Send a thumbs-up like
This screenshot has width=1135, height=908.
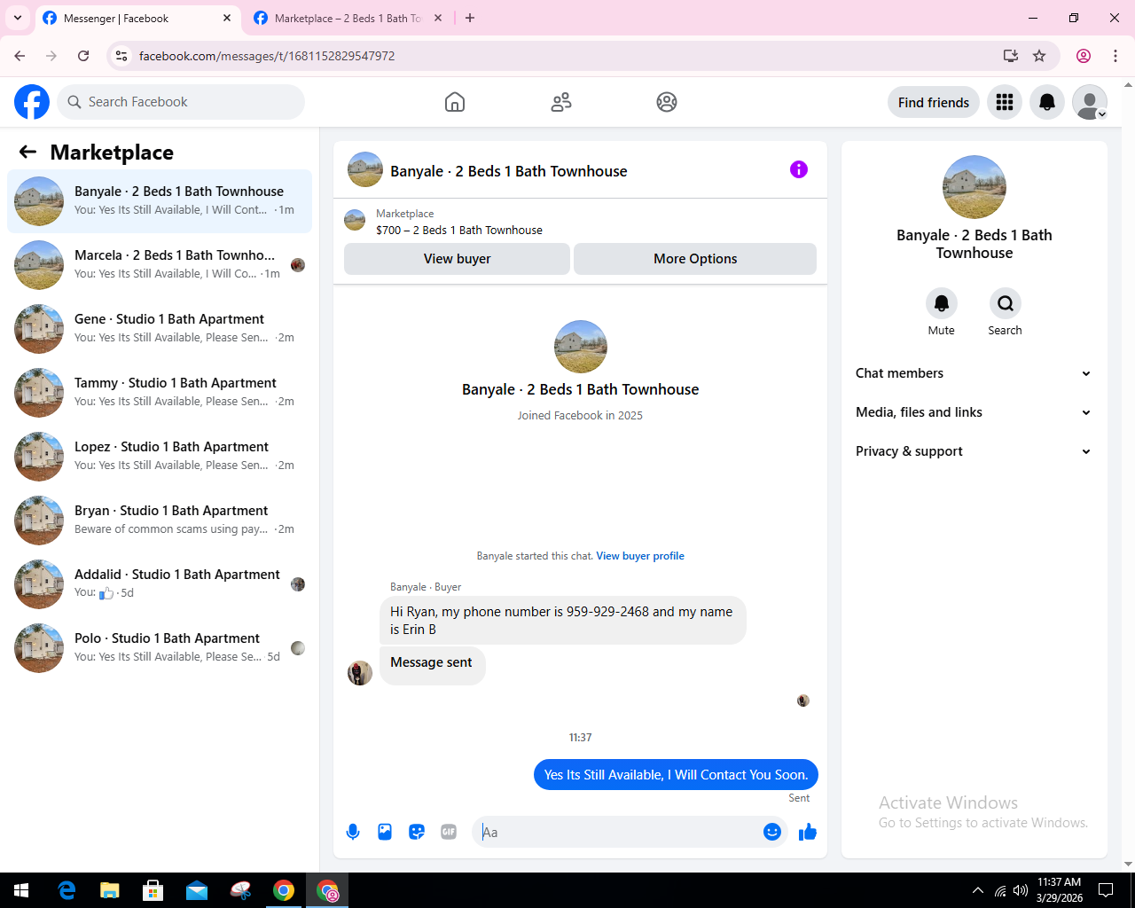click(x=808, y=832)
